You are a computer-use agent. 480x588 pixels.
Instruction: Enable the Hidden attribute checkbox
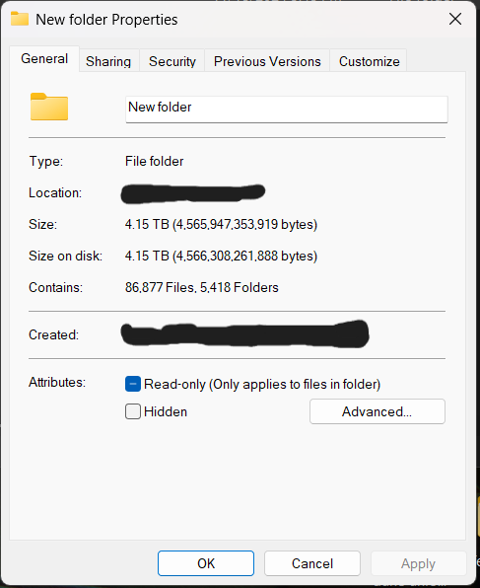click(x=133, y=411)
